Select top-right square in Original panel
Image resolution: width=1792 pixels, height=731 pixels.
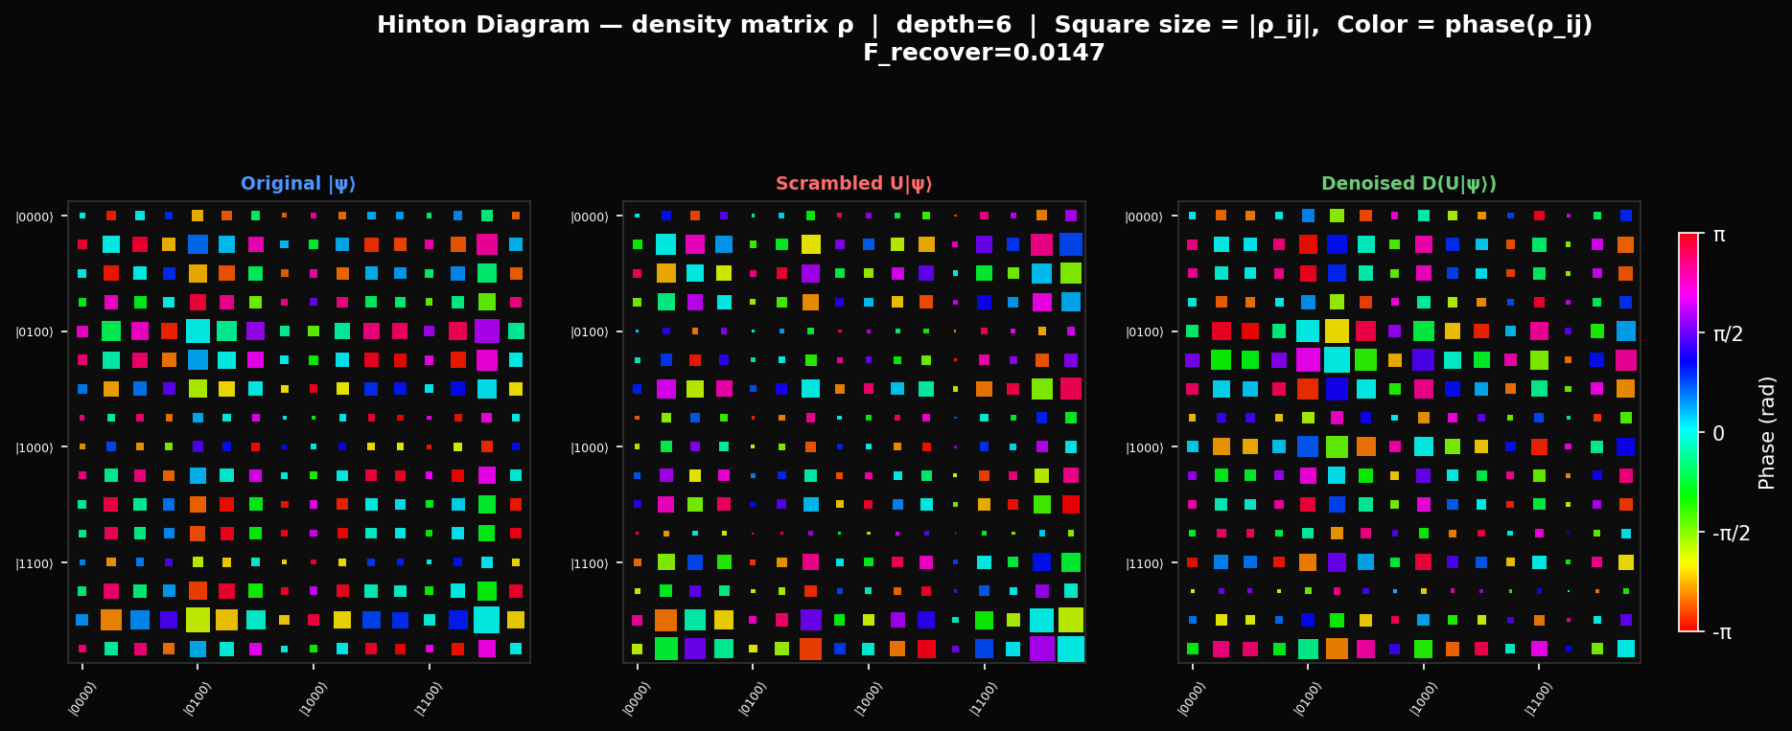tap(516, 216)
